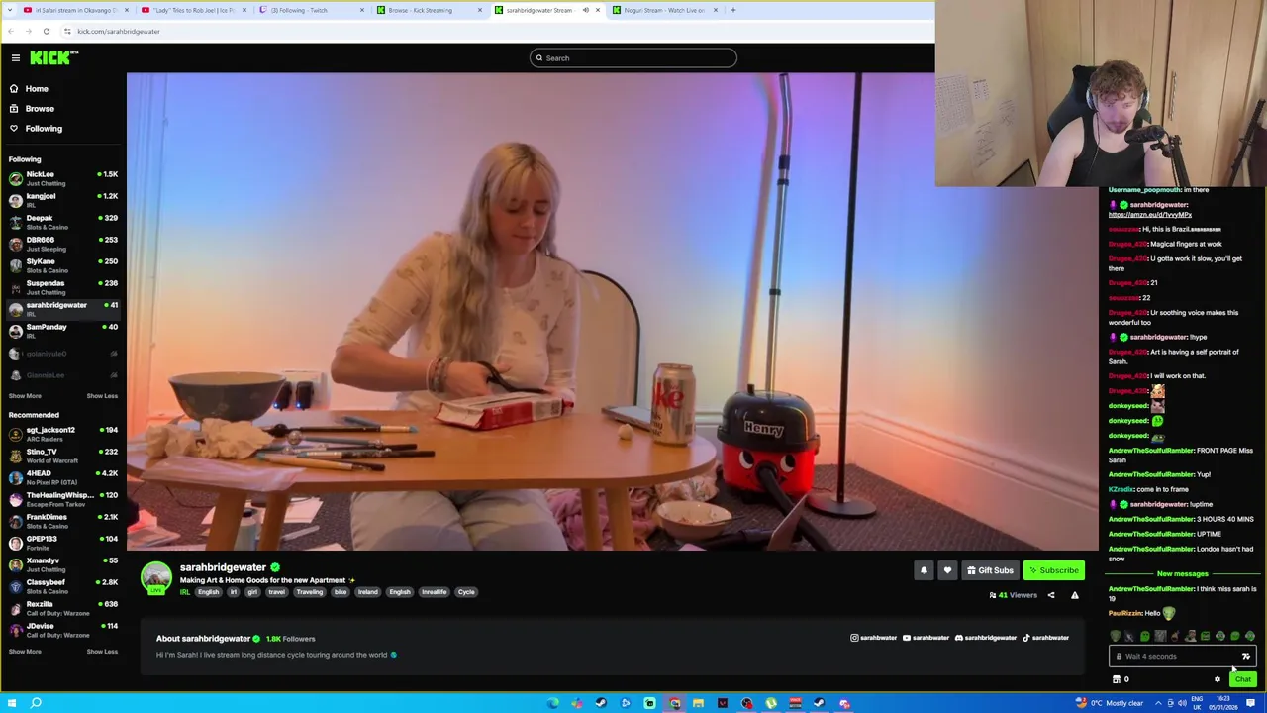
Task: Click weather Mostly clear in taskbar
Action: click(x=1108, y=704)
